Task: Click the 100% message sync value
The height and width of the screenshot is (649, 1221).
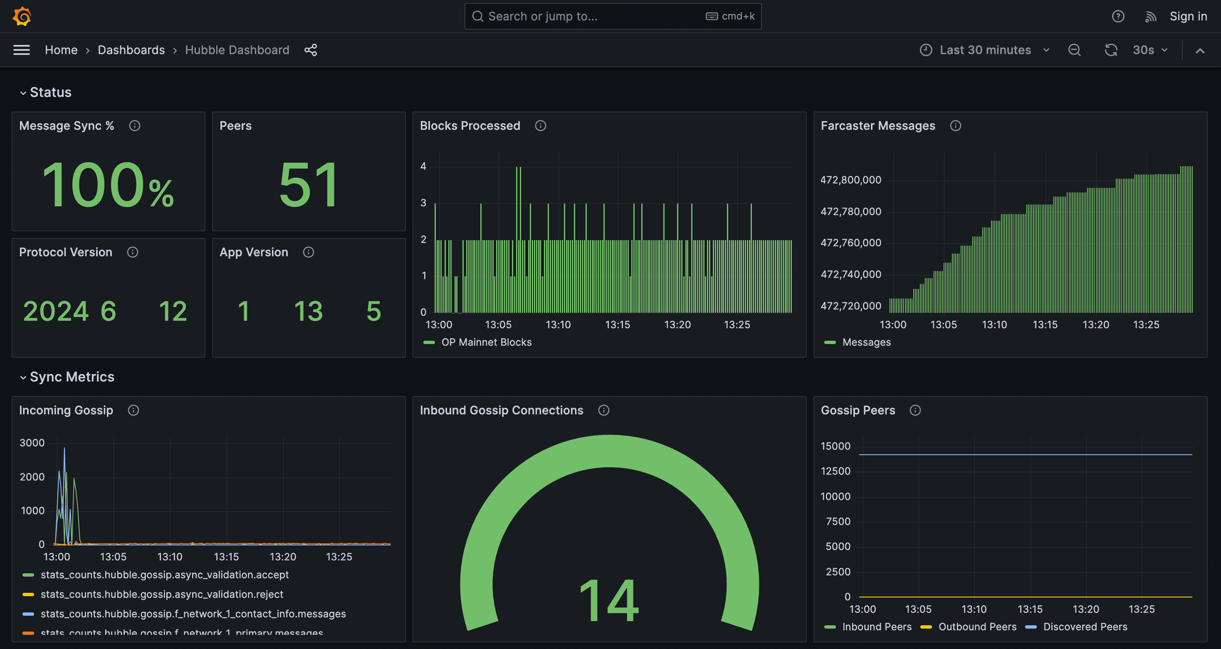Action: click(x=108, y=185)
